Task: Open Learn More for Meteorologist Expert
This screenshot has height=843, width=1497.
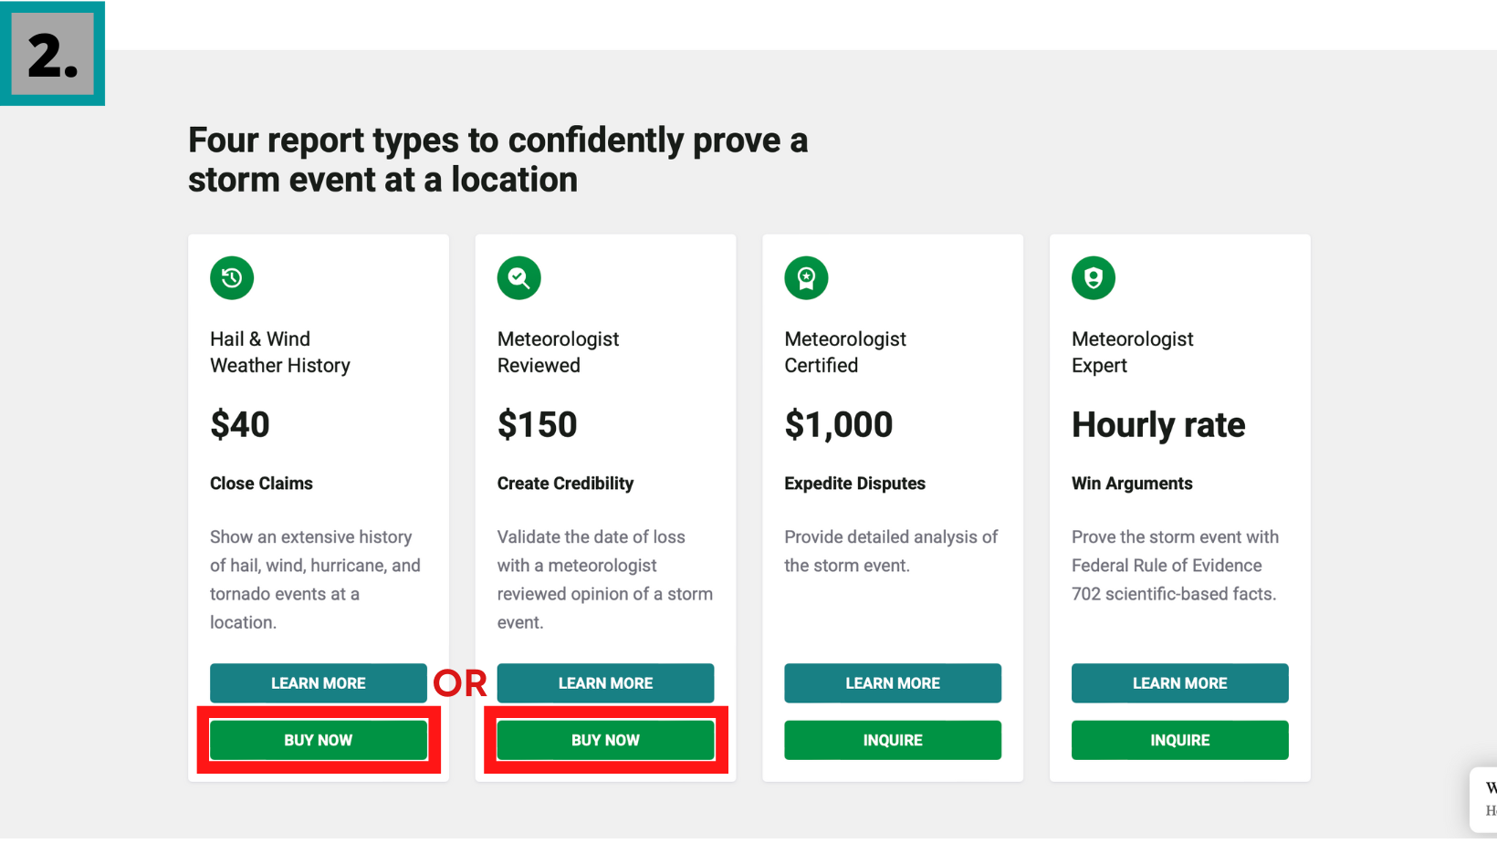Action: tap(1180, 683)
